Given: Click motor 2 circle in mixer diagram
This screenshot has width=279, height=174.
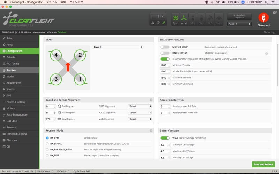Looking at the screenshot, I should pyautogui.click(x=80, y=55).
